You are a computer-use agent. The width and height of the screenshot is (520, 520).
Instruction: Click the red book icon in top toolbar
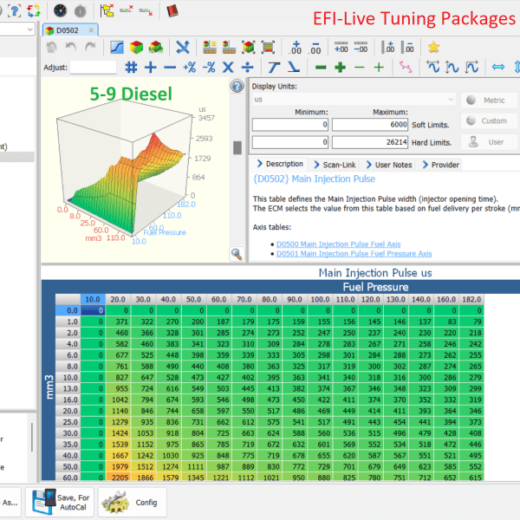click(x=172, y=11)
